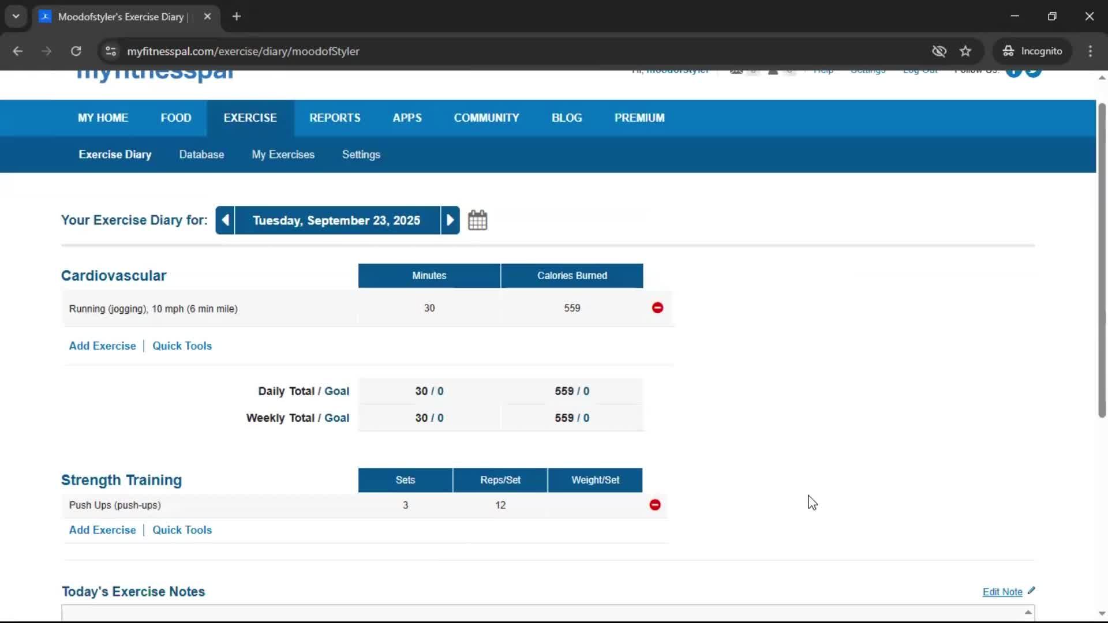Image resolution: width=1108 pixels, height=623 pixels.
Task: Go to the PREMIUM page
Action: pos(639,118)
